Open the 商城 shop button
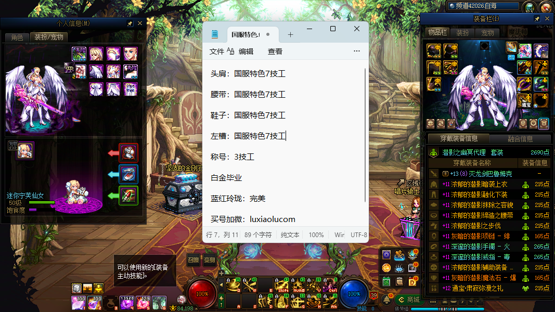 [408, 300]
